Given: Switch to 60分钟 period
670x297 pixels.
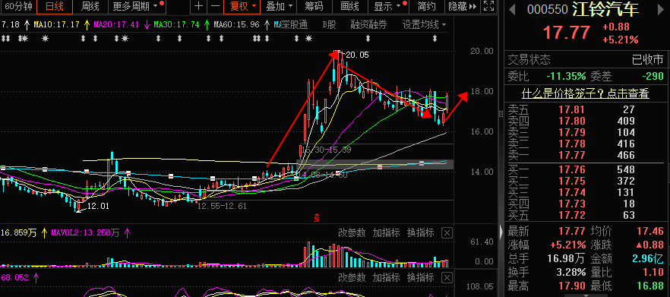Looking at the screenshot, I should (x=18, y=6).
